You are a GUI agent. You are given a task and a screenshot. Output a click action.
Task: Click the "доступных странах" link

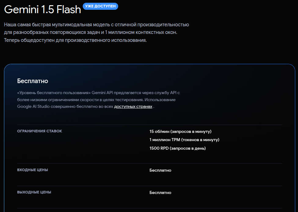(133, 107)
